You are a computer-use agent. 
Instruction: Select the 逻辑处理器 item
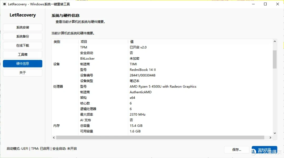[88, 109]
